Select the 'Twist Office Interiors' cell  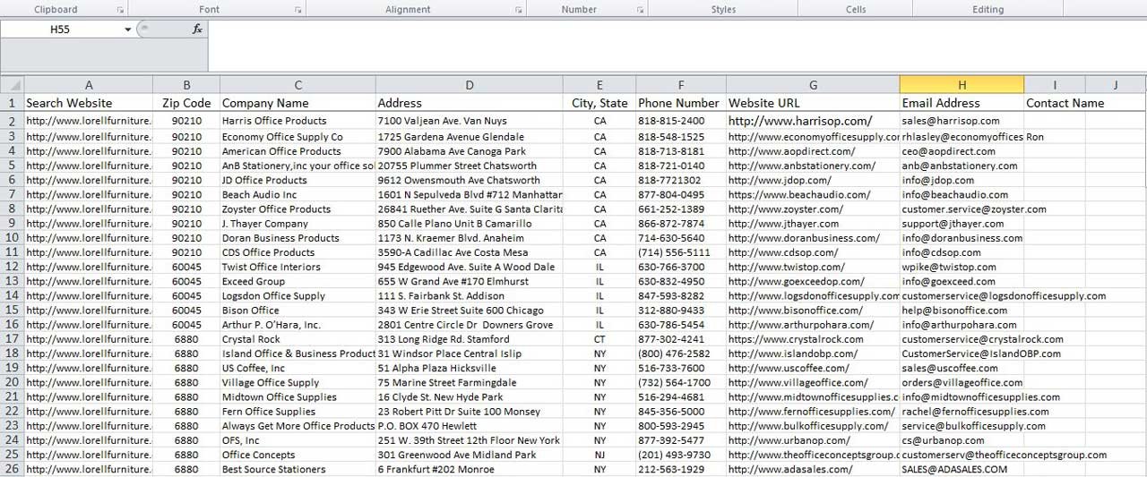[298, 267]
